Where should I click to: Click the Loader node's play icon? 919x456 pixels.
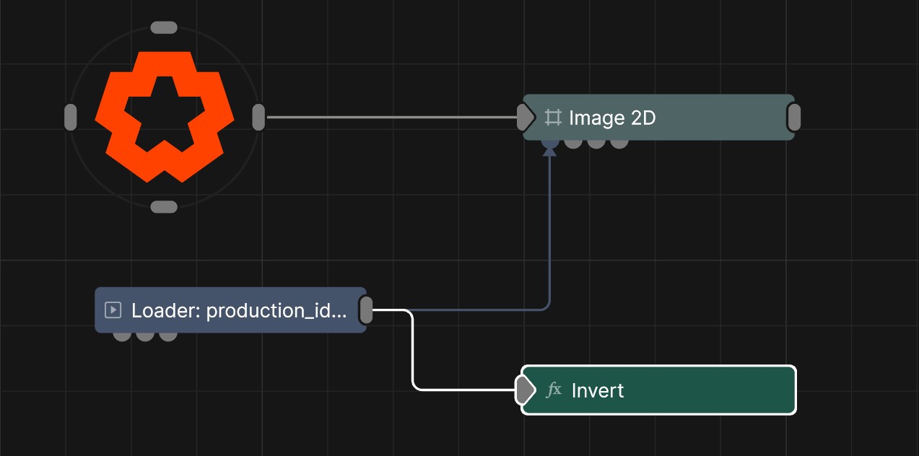pos(113,310)
